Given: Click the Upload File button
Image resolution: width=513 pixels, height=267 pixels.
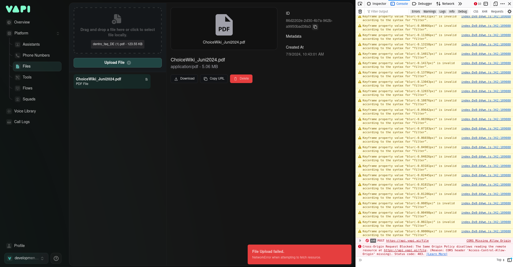Looking at the screenshot, I should point(118,63).
